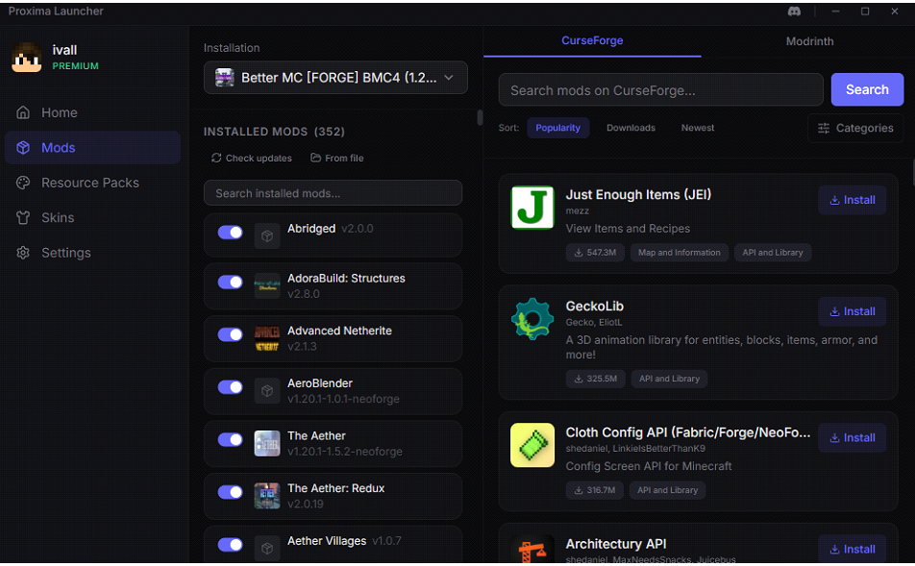Click JEI Map and Information tag
The width and height of the screenshot is (915, 566).
680,253
